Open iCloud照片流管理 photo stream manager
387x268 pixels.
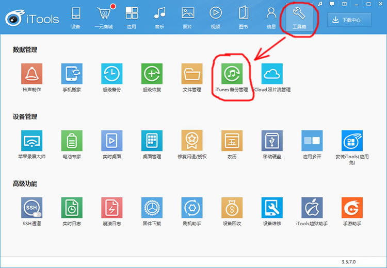click(x=272, y=74)
